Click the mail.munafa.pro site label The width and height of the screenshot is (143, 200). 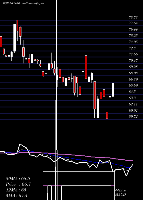(32, 3)
